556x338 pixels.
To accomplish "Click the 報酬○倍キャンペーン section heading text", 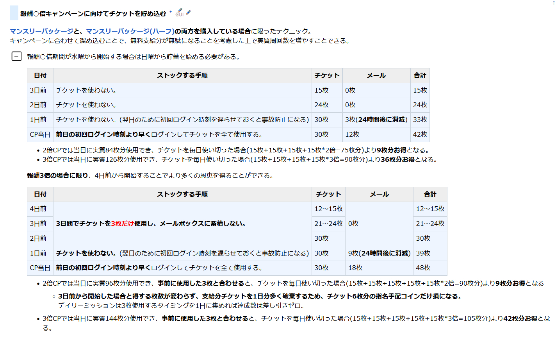I will pos(93,14).
